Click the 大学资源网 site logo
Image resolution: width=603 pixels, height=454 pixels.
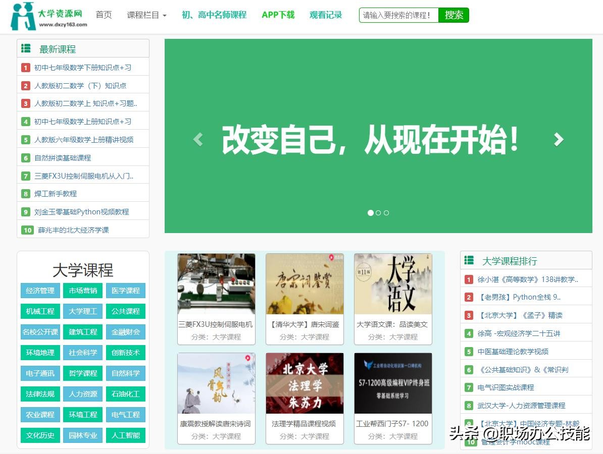(x=49, y=17)
